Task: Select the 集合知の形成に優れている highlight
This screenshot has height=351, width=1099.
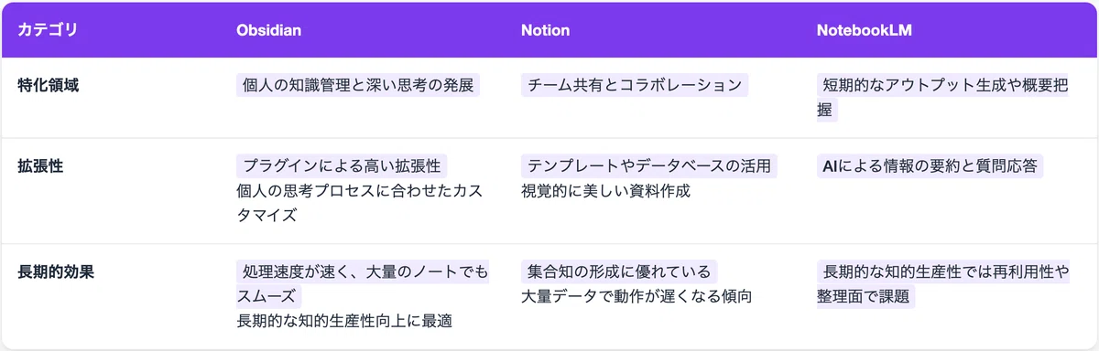Action: point(620,271)
